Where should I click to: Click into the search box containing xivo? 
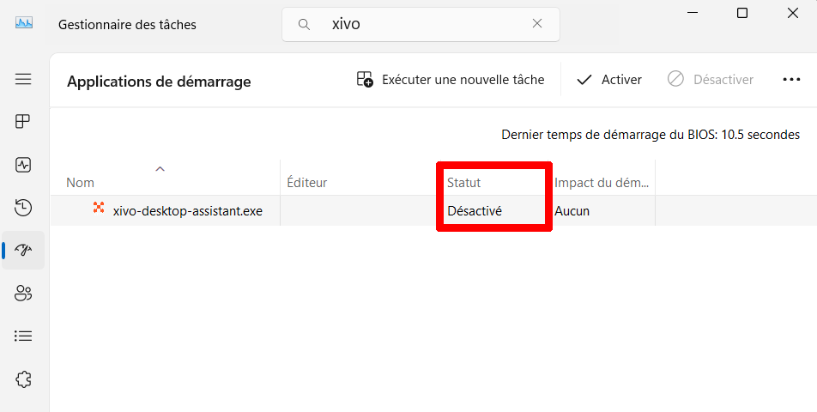[x=421, y=24]
